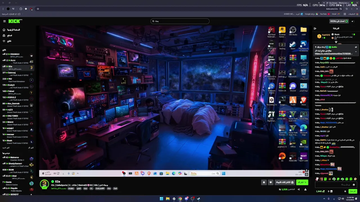Open Windows Start button on taskbar
360x202 pixels.
pos(161,199)
